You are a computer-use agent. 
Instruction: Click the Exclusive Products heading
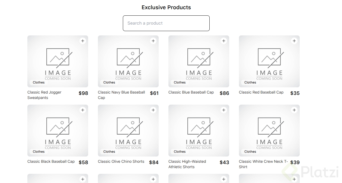[166, 7]
